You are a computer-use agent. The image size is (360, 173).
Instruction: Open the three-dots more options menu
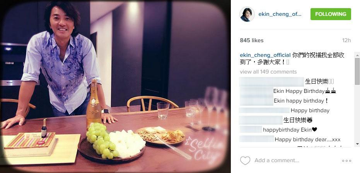346,161
